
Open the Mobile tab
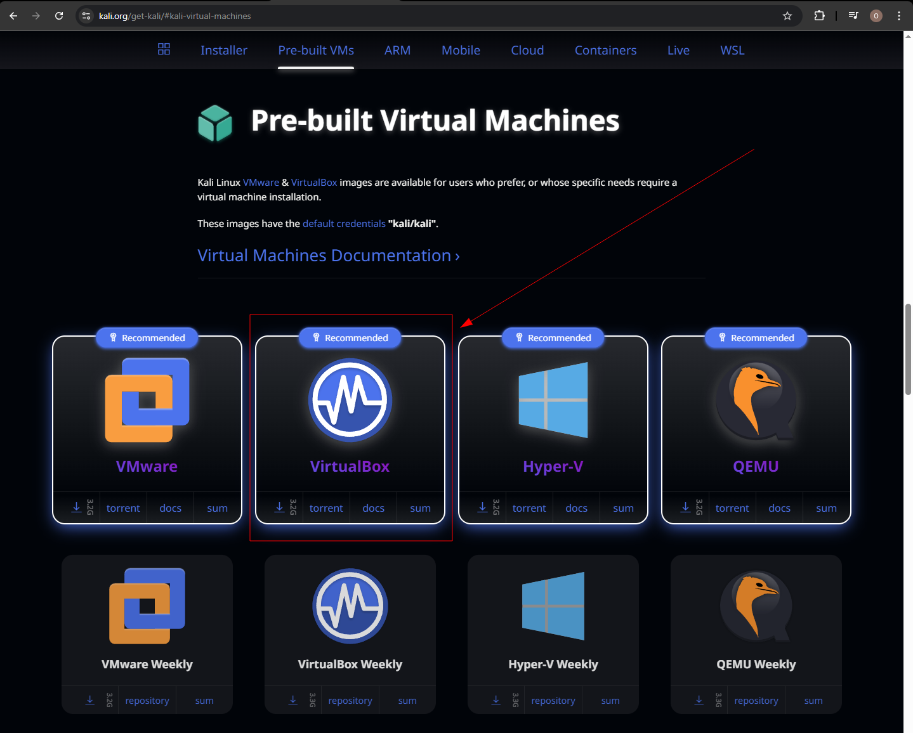461,50
